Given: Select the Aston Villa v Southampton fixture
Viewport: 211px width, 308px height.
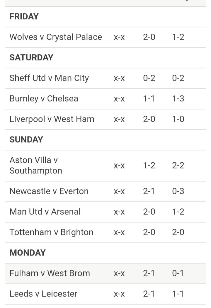Looking at the screenshot, I should (36, 166).
